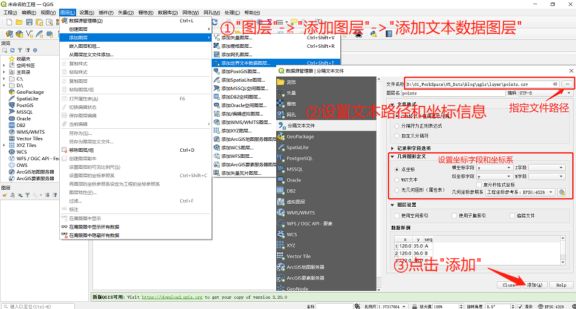Viewport: 576px width, 309px height.
Task: Click GeoPackage entry in Browser tree
Action: (30, 92)
